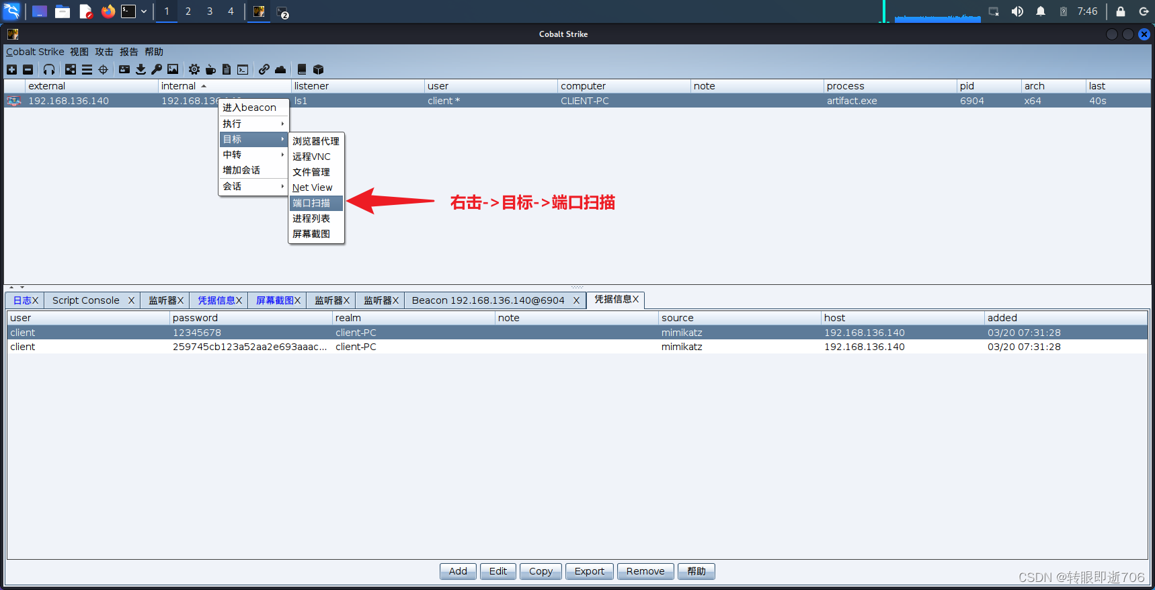This screenshot has height=590, width=1155.
Task: Open the Kali applications menu icon
Action: tap(11, 11)
